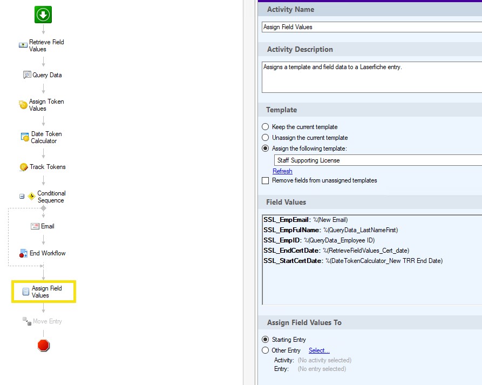The height and width of the screenshot is (385, 482).
Task: Click the Select... link for Other Entry
Action: [319, 350]
